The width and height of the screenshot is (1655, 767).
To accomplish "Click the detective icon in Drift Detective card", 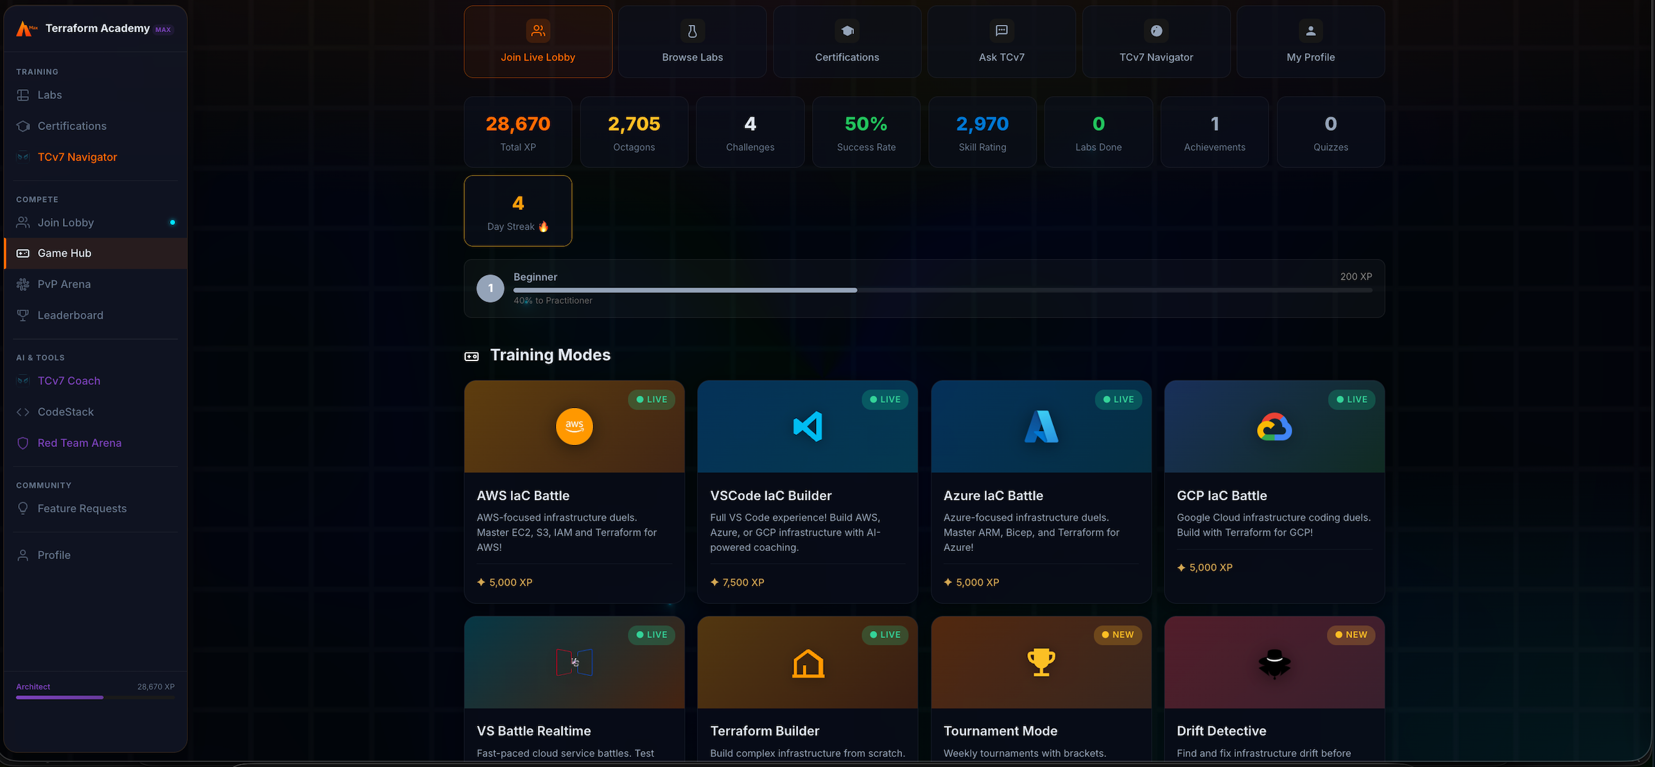I will point(1274,663).
